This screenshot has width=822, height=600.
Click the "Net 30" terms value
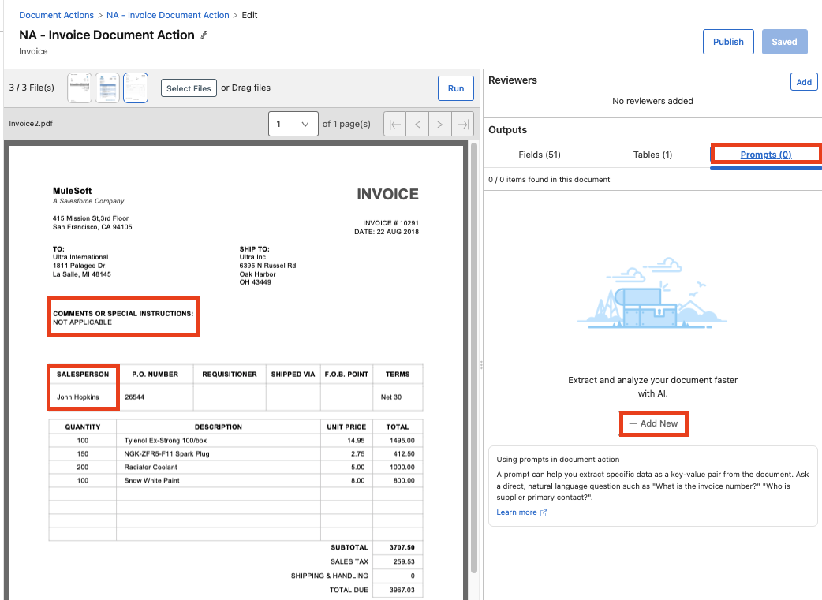[391, 397]
